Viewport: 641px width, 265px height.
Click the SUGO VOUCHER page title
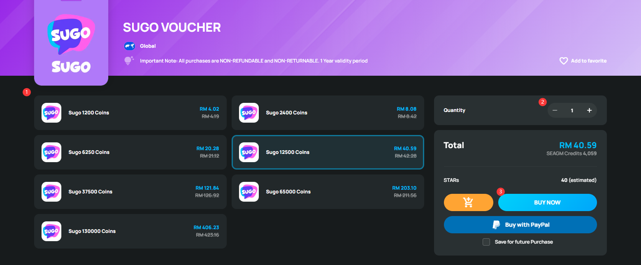pos(172,27)
